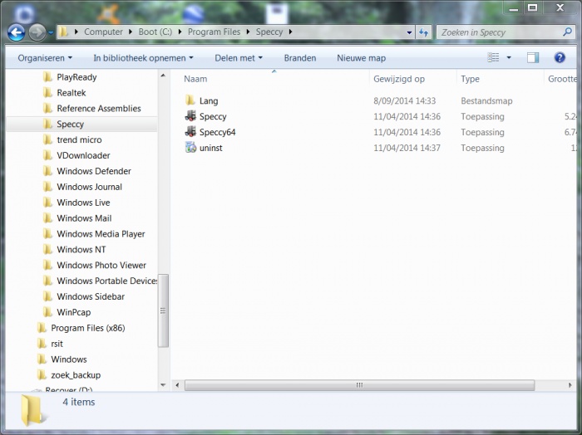Expand arrow after Speccy in breadcrumb
Viewport: 582px width, 435px height.
(x=290, y=32)
